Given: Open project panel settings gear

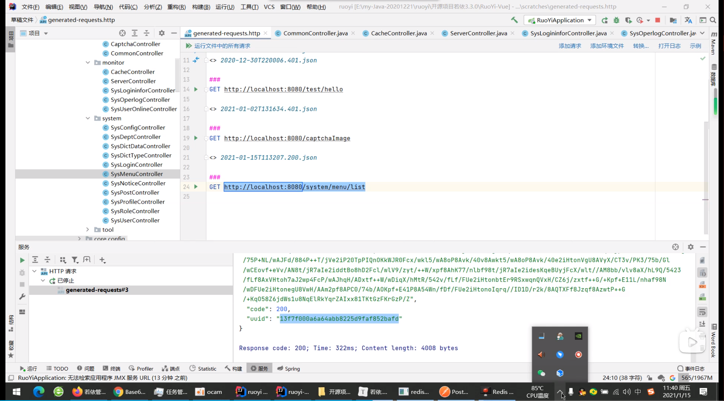Looking at the screenshot, I should (x=162, y=33).
